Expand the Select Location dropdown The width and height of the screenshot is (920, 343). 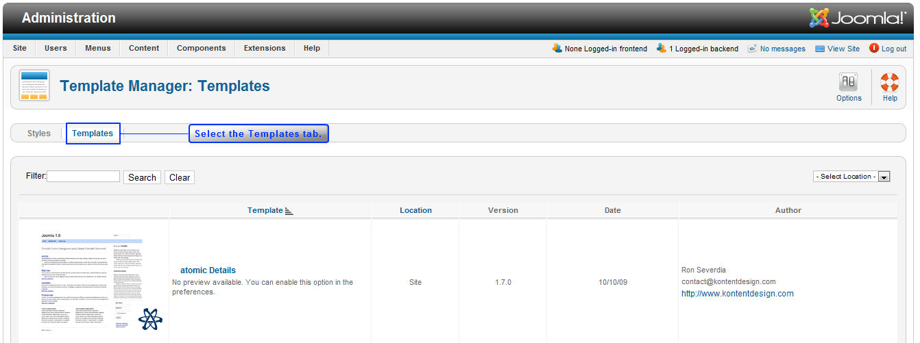tap(851, 177)
